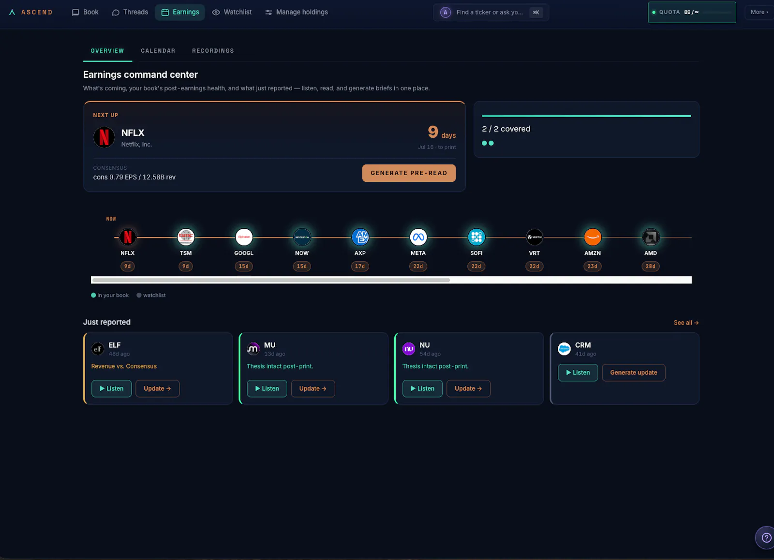Viewport: 774px width, 560px height.
Task: Select the VRT Vertiv timeline logo
Action: [x=535, y=237]
